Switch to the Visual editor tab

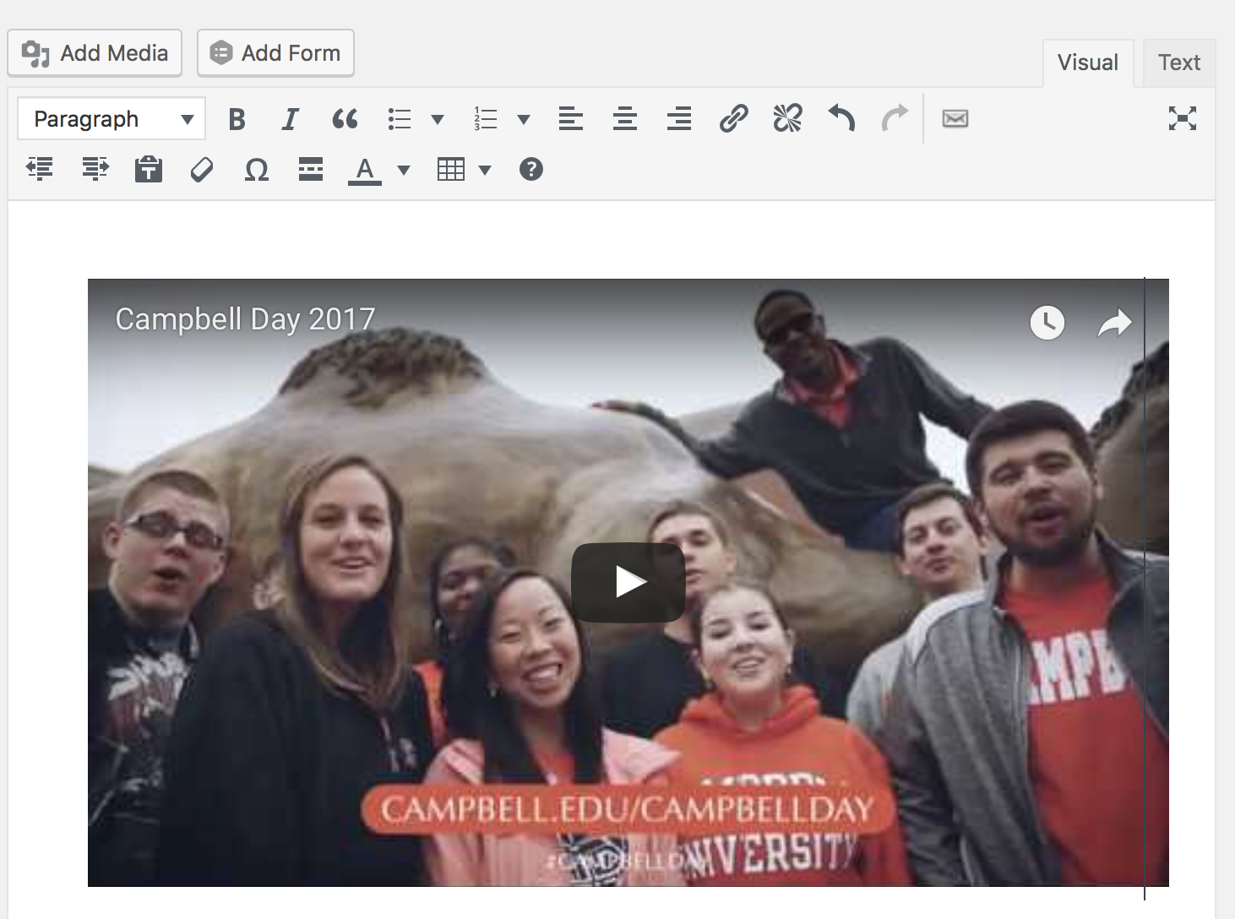1088,63
